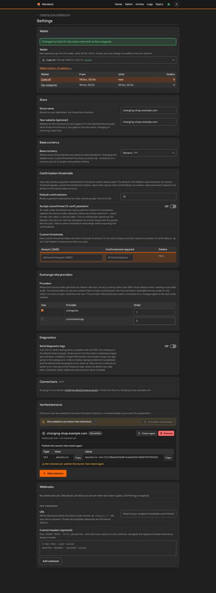
Task: Focus the Custom headers text area
Action: [108, 548]
